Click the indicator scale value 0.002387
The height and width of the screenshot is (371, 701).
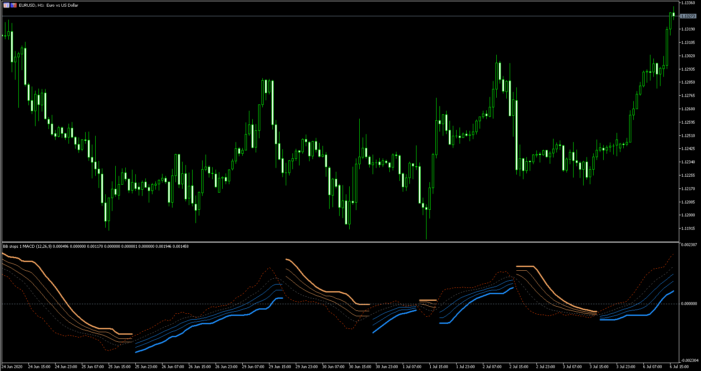689,245
